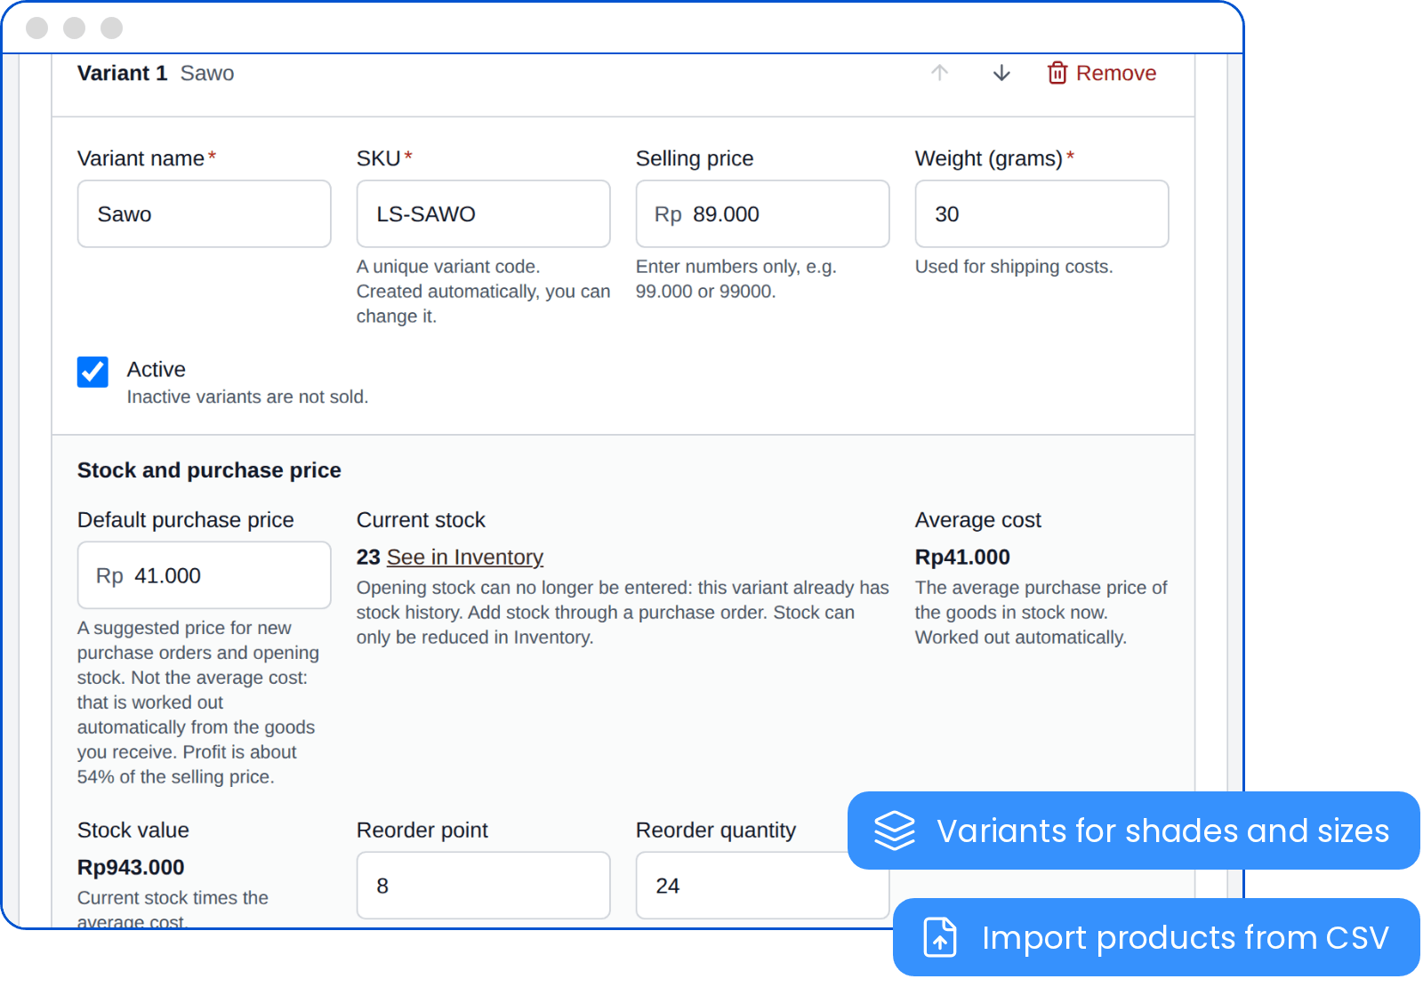
Task: Edit the Reorder quantity field value 24
Action: pyautogui.click(x=762, y=886)
